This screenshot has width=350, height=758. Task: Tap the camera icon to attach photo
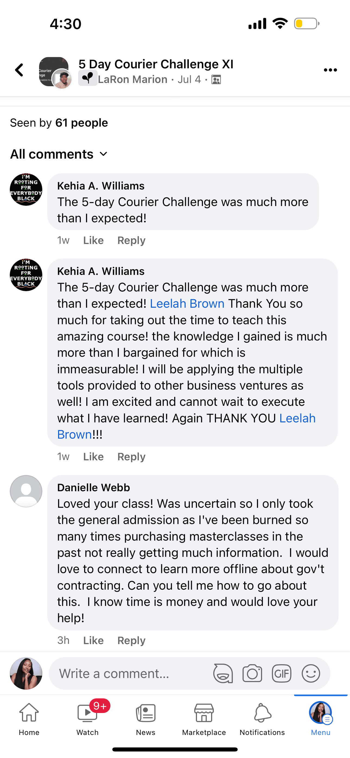(x=252, y=673)
